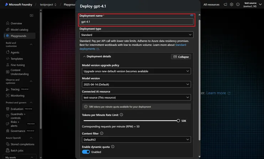264x159 pixels.
Task: Click the Monitoring icon
Action: [7, 95]
